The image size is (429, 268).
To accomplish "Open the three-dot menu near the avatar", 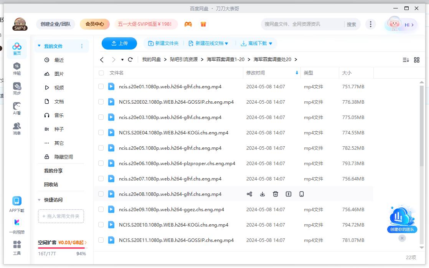I will [x=371, y=24].
